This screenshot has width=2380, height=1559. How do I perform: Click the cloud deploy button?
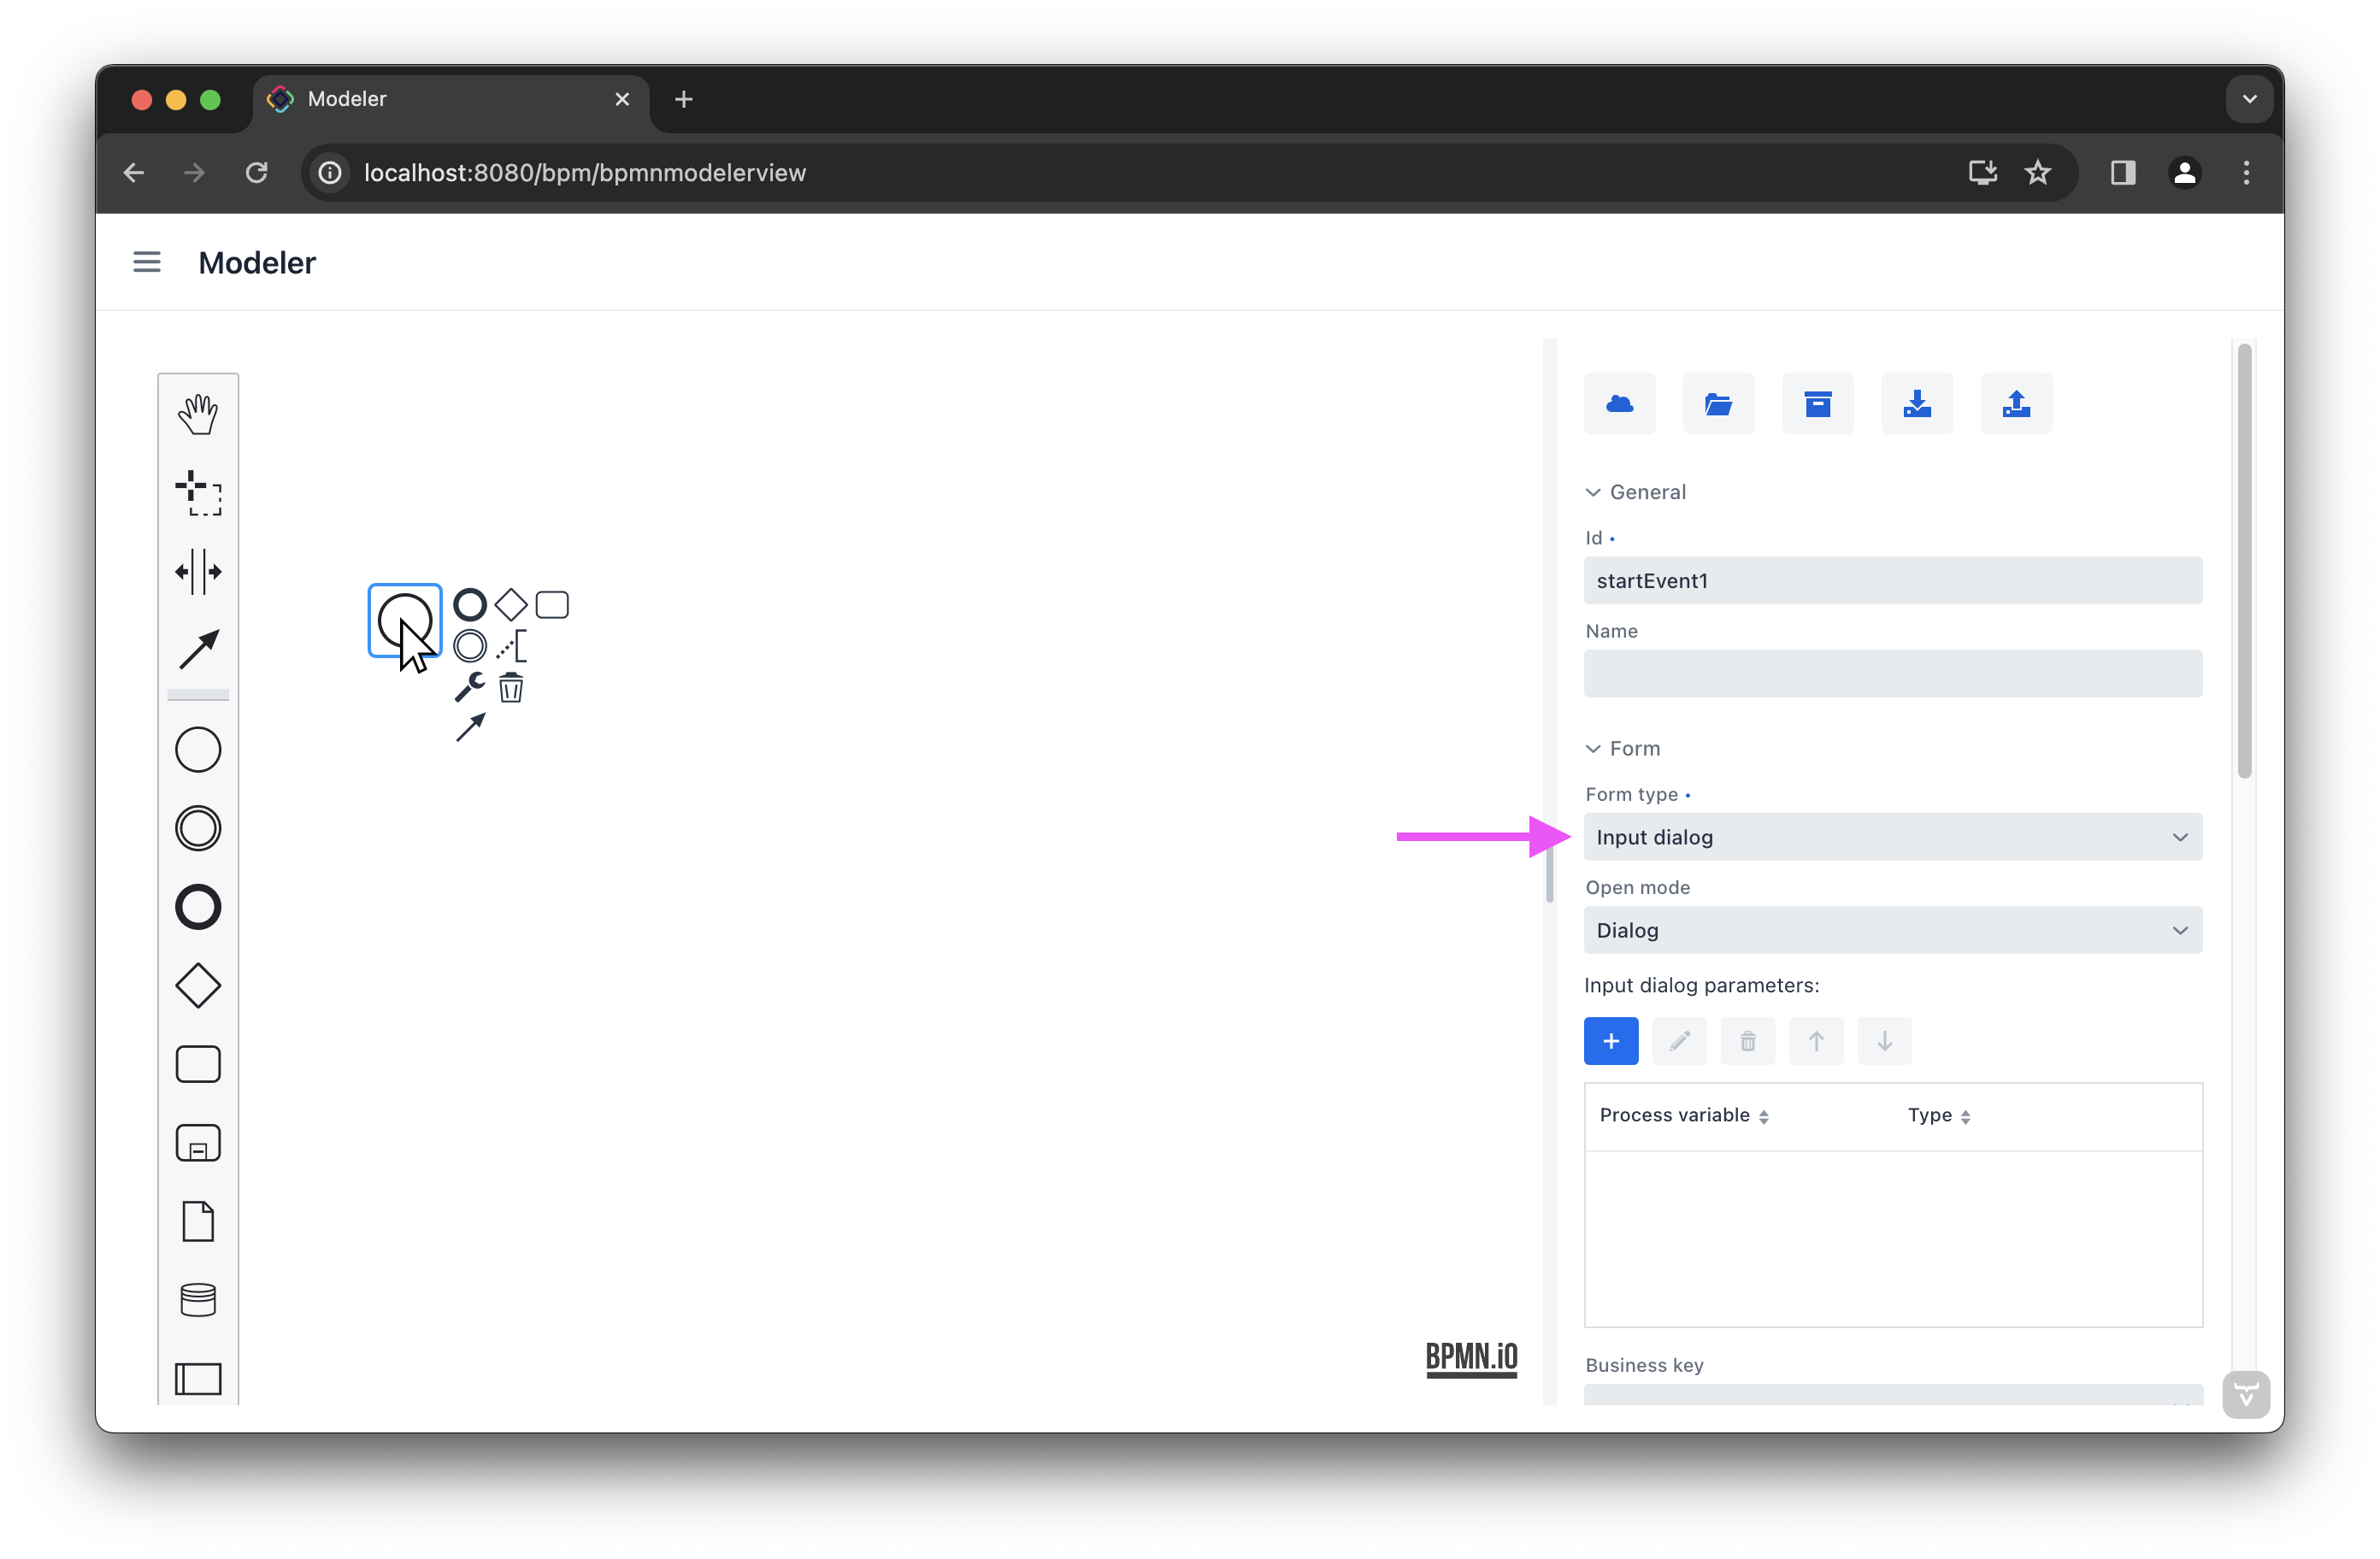point(1619,404)
